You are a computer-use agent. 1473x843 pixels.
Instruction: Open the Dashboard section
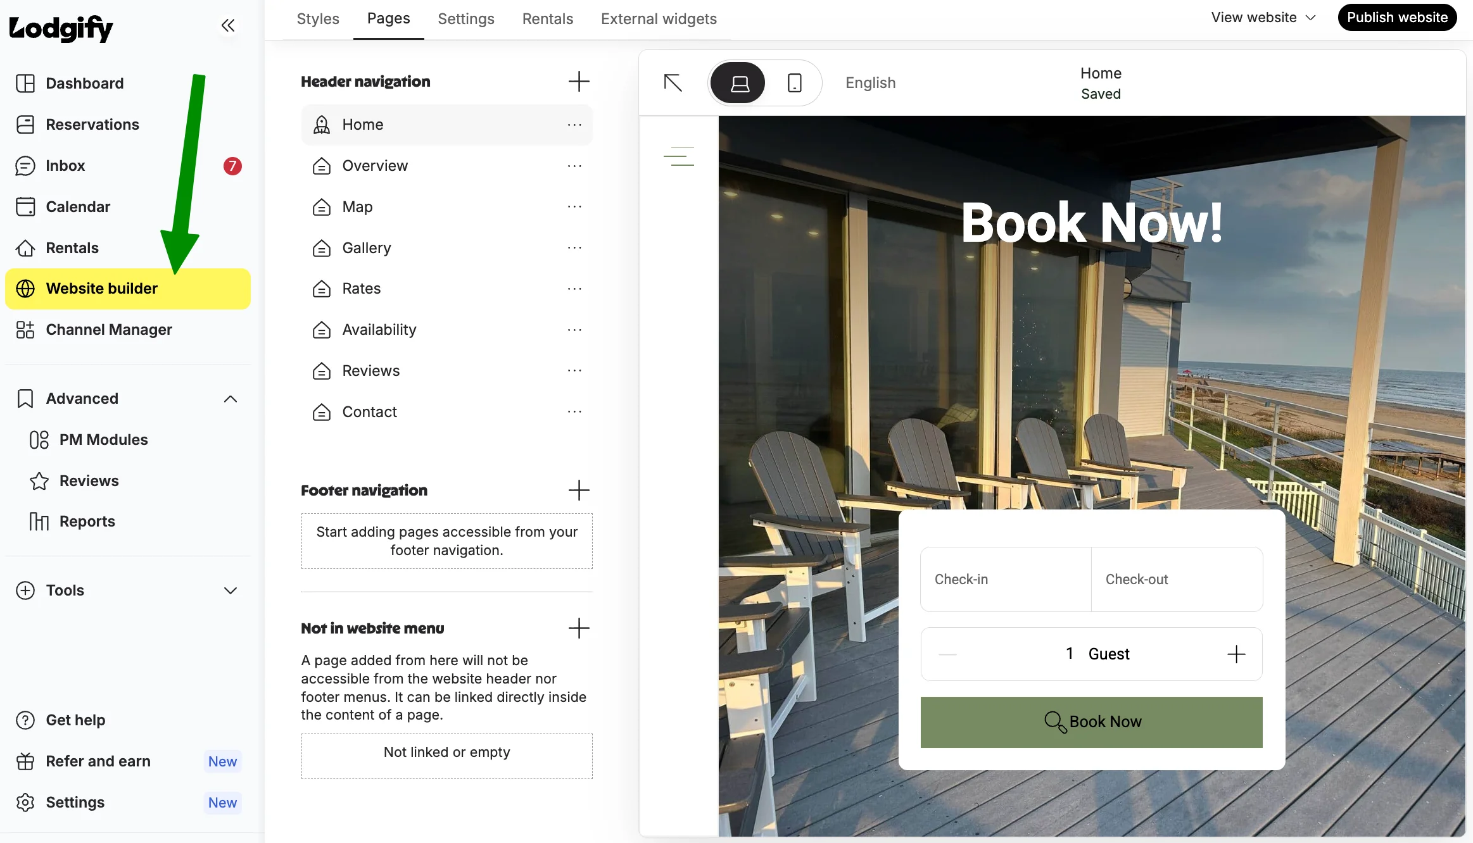pyautogui.click(x=129, y=84)
